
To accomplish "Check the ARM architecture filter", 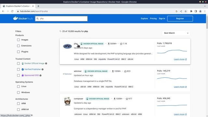I will click(19, 103).
